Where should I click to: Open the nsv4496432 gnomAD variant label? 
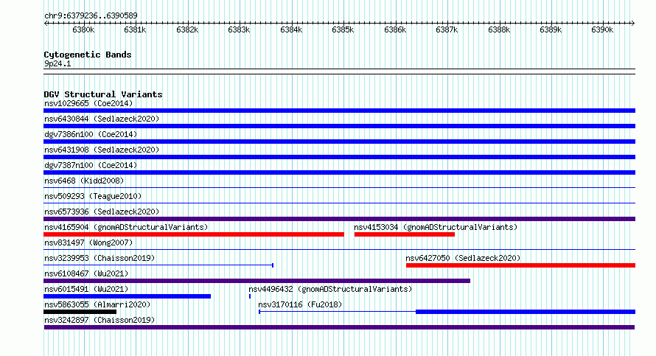coord(330,289)
